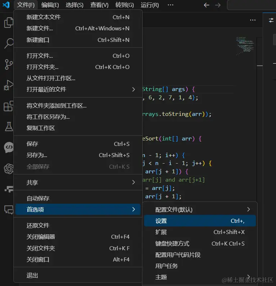
Task: Click the Arrays.toString(arr) code text
Action: (x=177, y=114)
